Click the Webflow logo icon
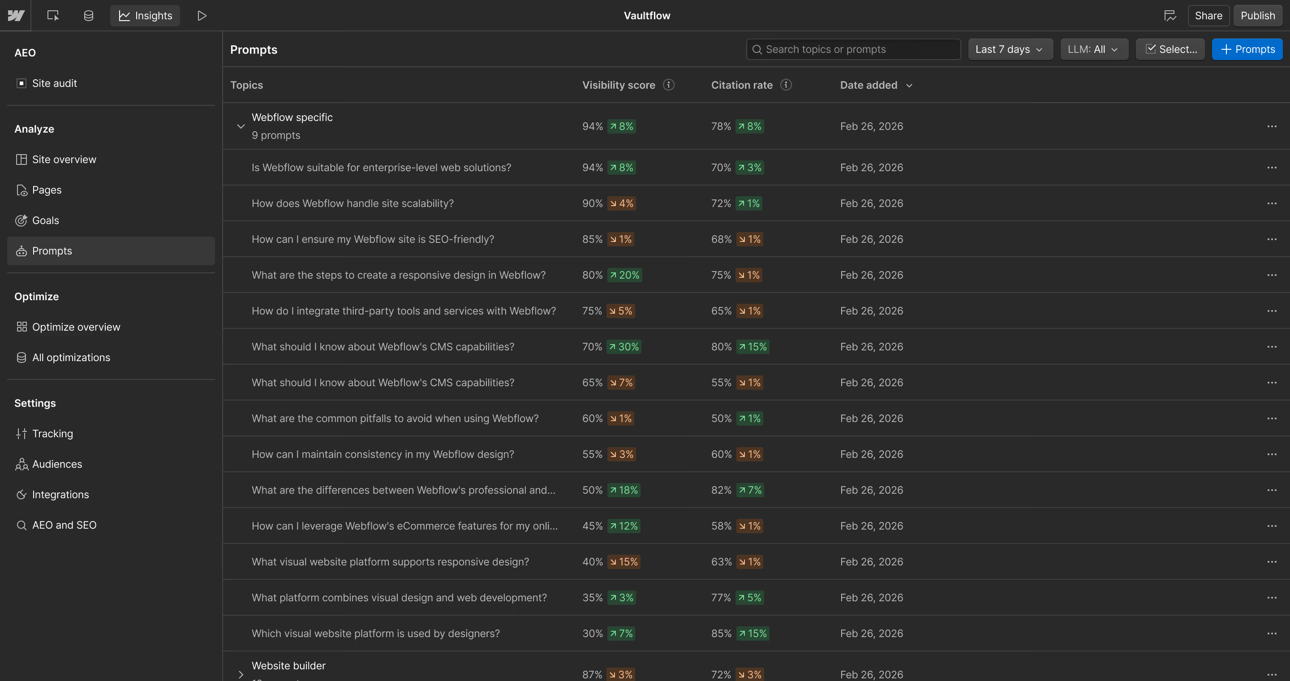The width and height of the screenshot is (1290, 681). (x=16, y=16)
